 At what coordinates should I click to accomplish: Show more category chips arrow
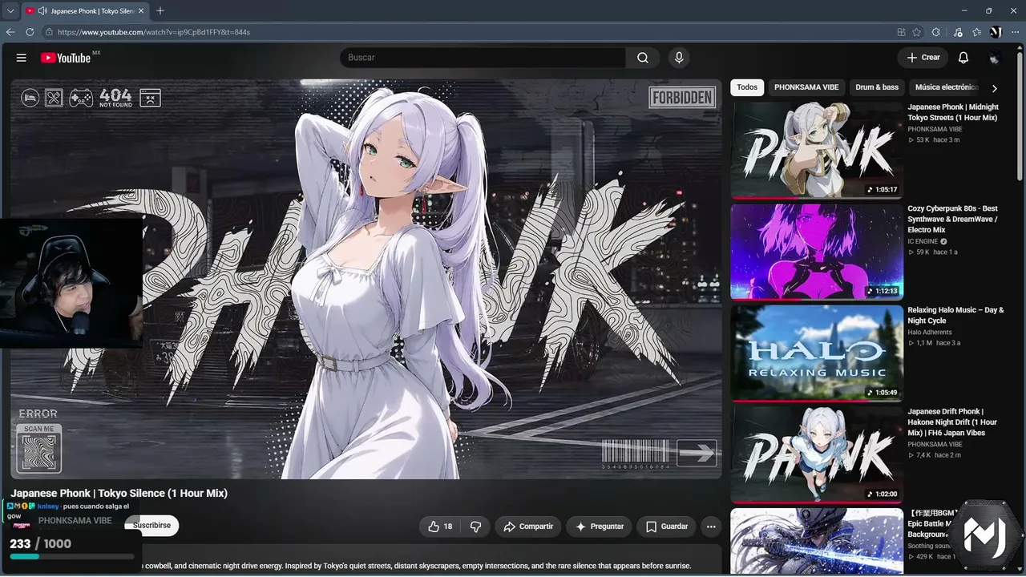(x=995, y=88)
